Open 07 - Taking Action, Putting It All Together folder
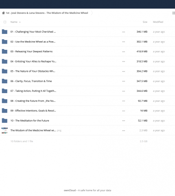This screenshot has width=175, height=196. click(x=33, y=91)
